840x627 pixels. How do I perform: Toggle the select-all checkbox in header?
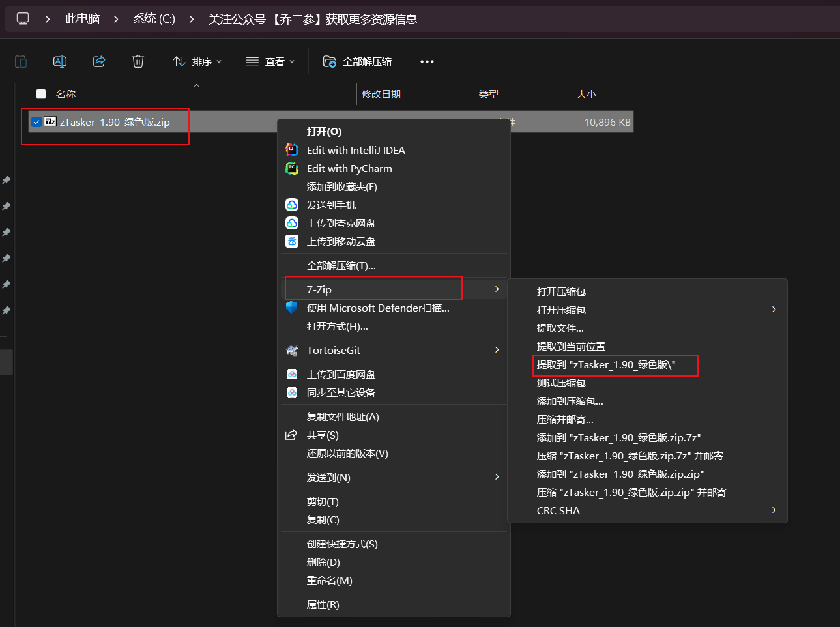pos(41,94)
